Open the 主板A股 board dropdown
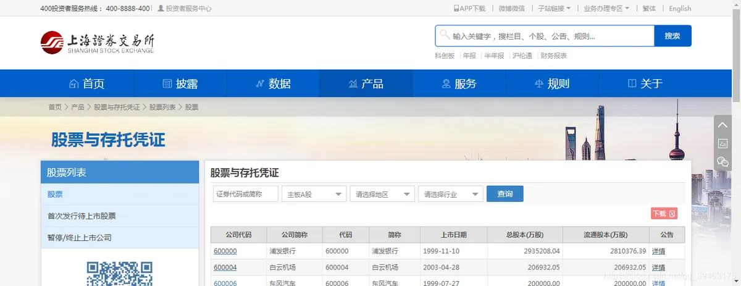741x286 pixels. tap(314, 194)
